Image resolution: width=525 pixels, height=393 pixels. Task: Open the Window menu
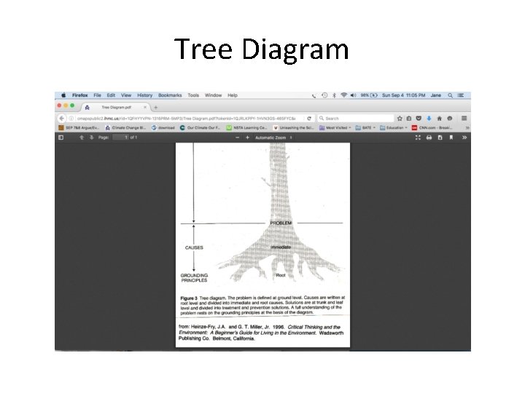213,95
